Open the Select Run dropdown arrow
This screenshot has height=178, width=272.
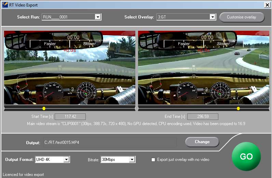click(x=98, y=17)
